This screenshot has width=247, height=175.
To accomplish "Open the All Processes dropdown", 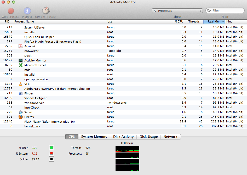I will coord(177,11).
